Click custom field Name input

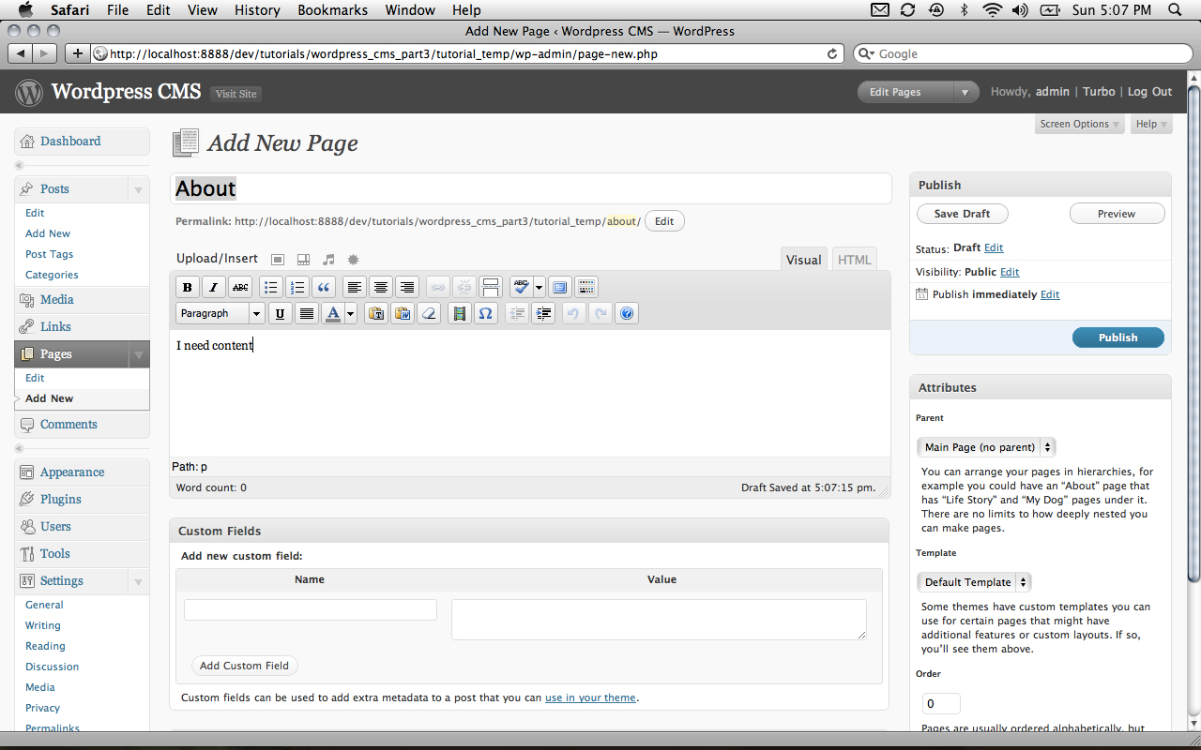point(311,610)
